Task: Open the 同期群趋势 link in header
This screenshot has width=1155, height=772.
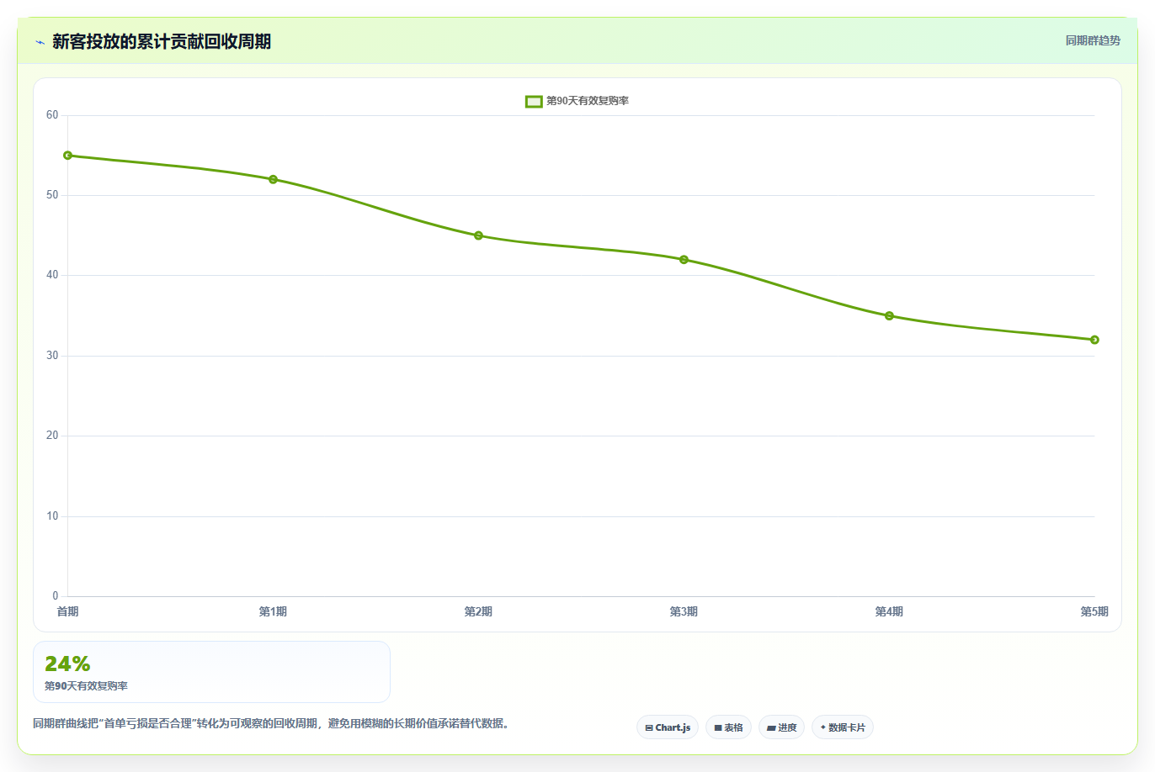Action: pos(1093,40)
